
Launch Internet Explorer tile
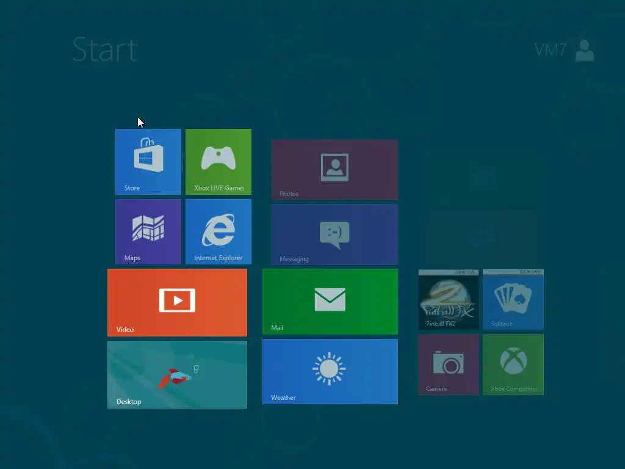pyautogui.click(x=219, y=231)
